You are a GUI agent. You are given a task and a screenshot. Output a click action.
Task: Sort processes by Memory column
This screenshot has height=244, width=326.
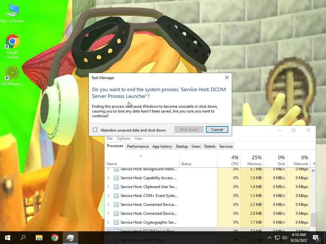coord(252,161)
